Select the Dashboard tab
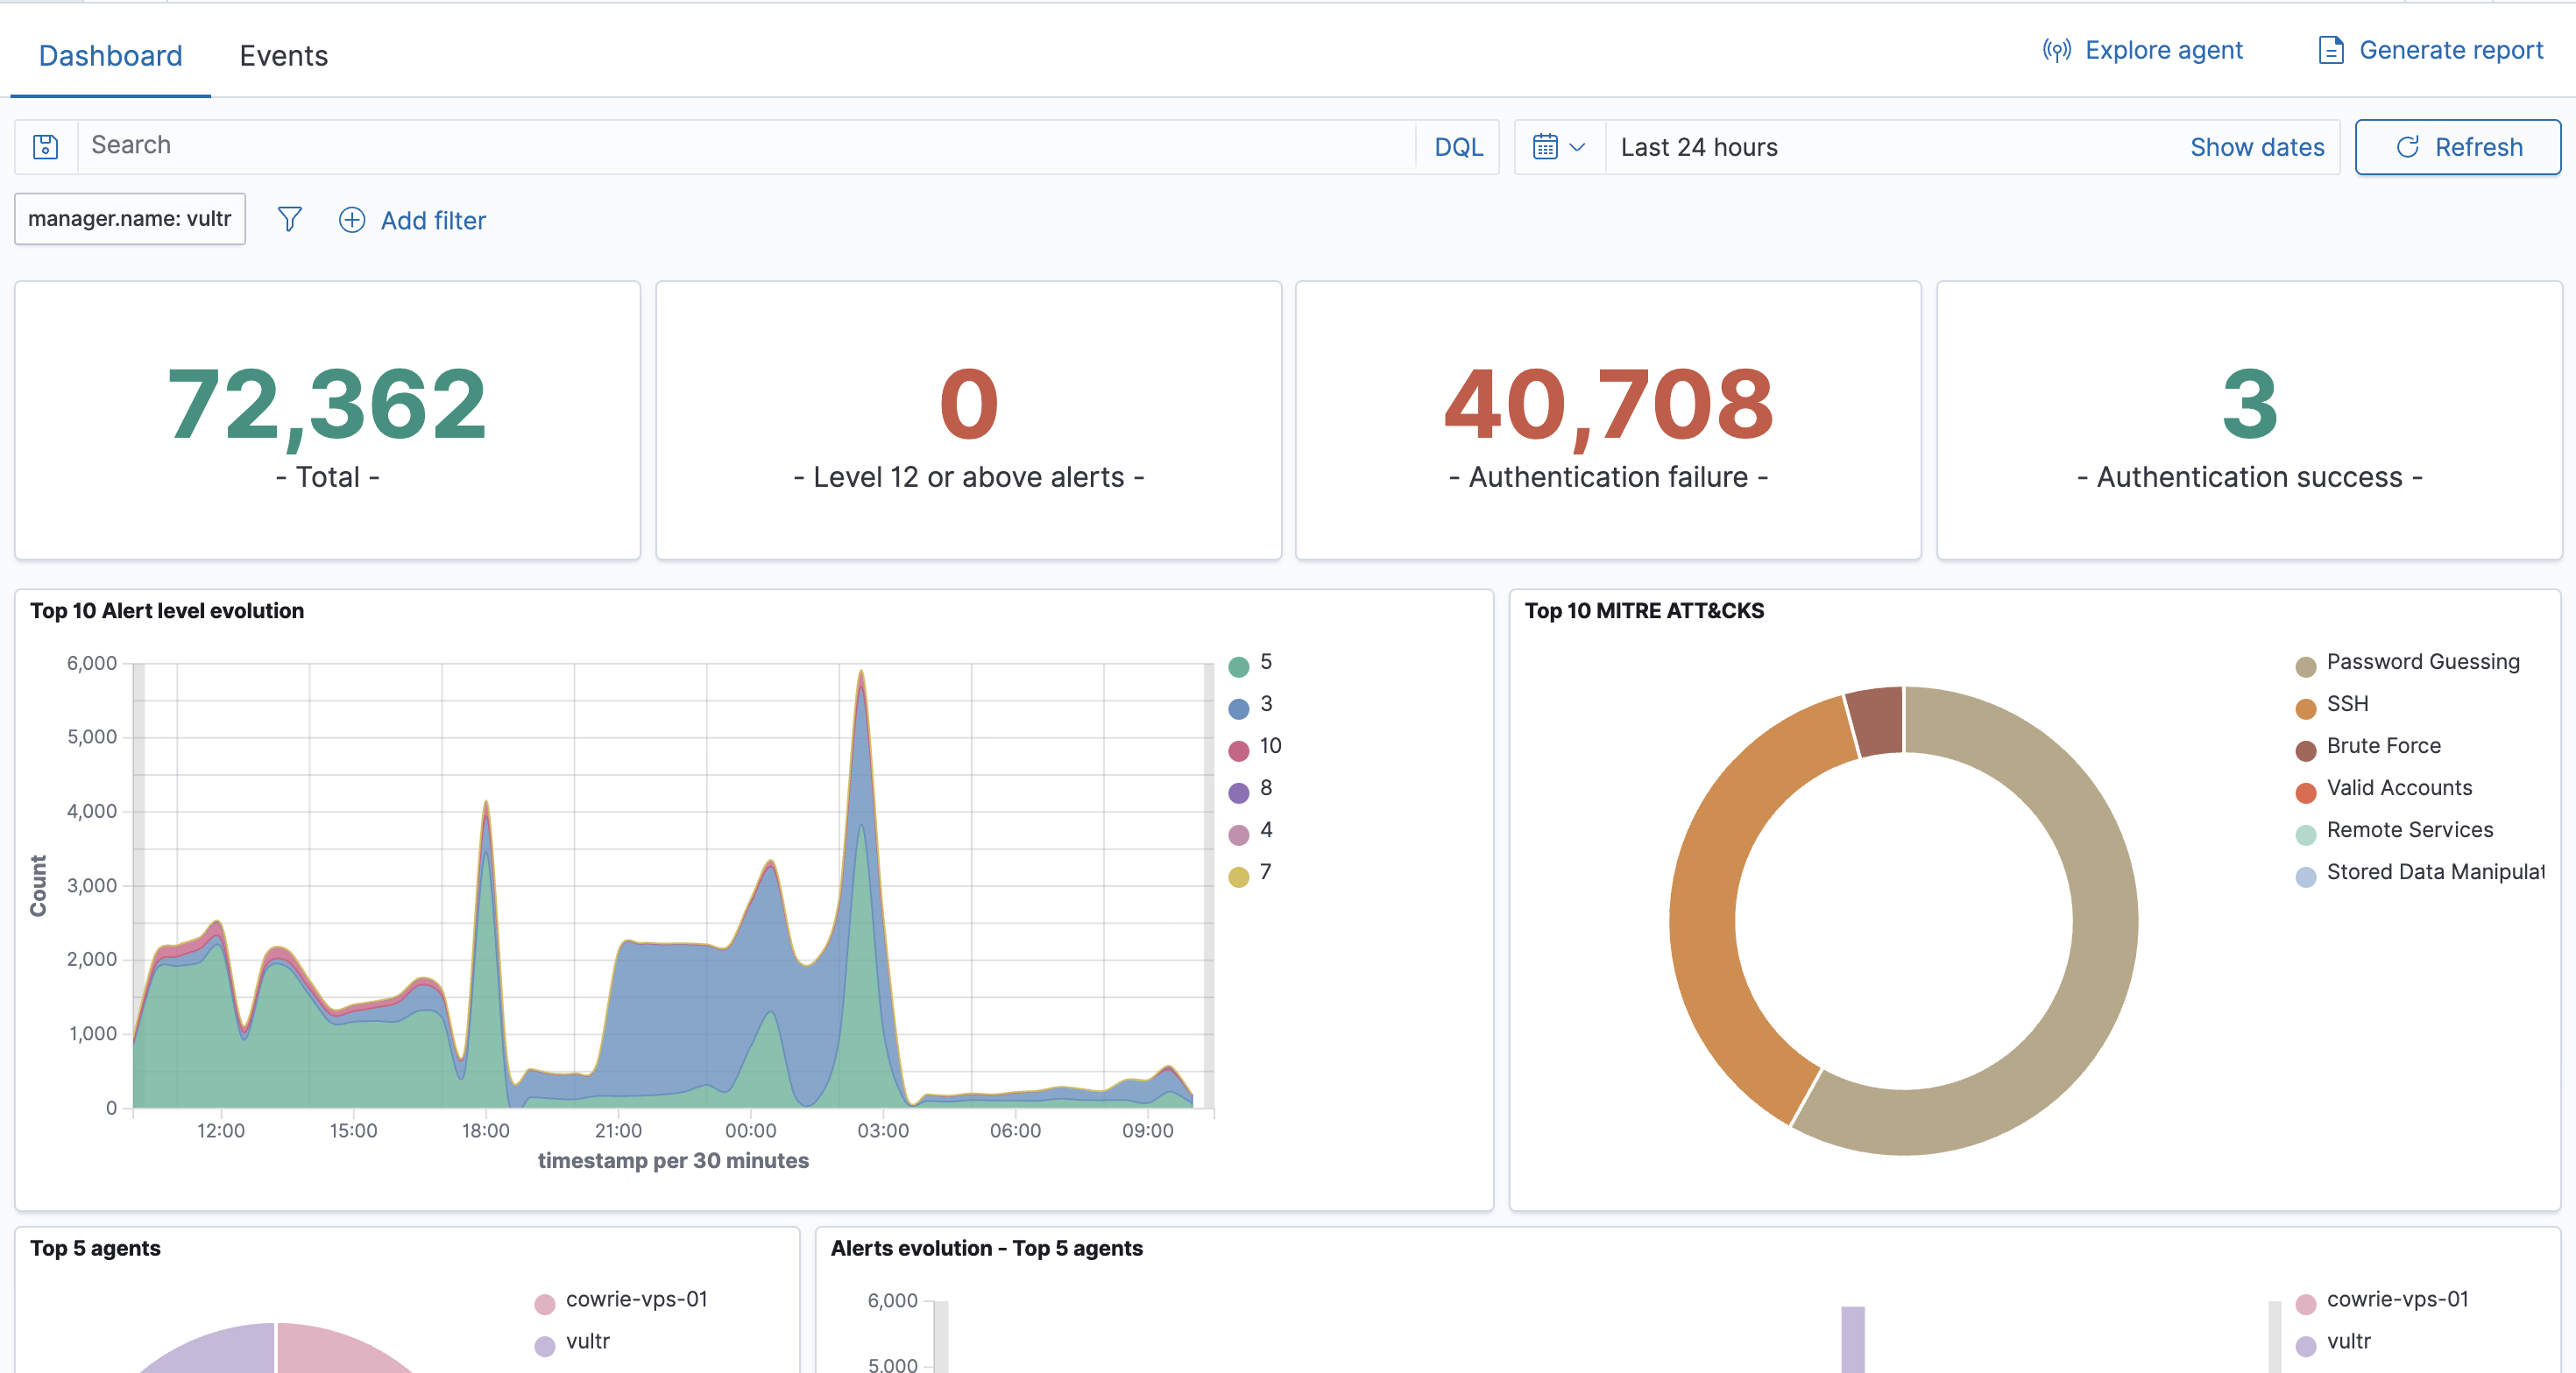Viewport: 2576px width, 1373px height. [x=110, y=56]
